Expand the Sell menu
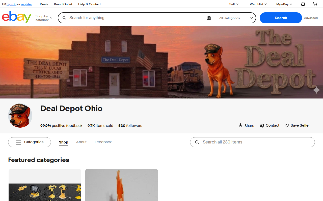 [x=234, y=4]
